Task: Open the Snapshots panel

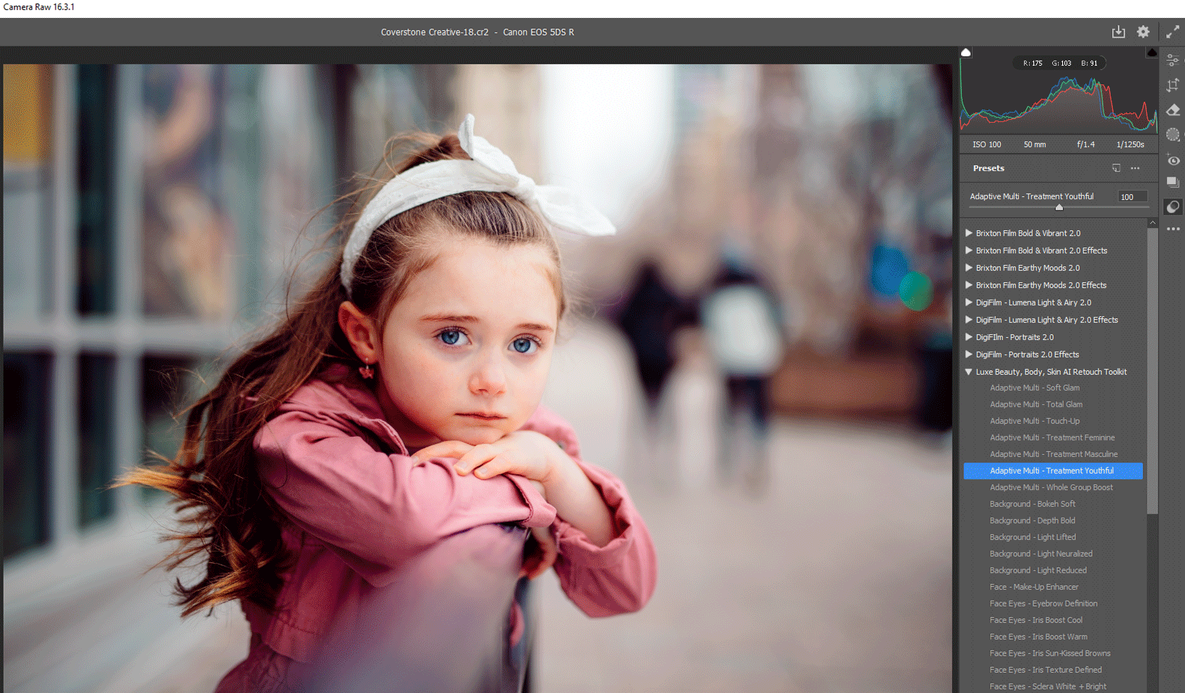Action: [x=1173, y=183]
